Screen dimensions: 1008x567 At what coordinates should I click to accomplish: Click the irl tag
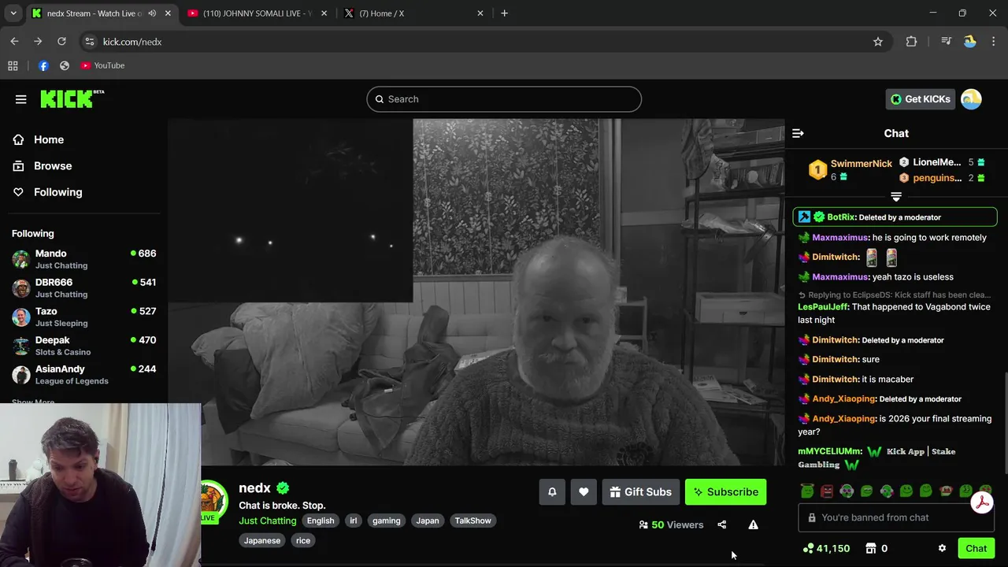pos(354,521)
